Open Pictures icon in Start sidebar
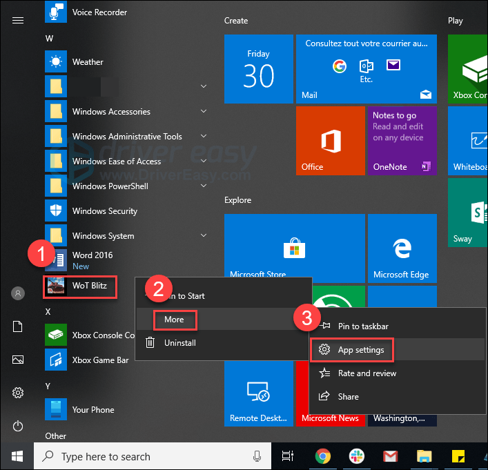Image resolution: width=488 pixels, height=470 pixels. coord(18,360)
